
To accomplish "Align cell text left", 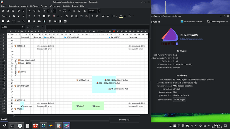I will 29,16.
